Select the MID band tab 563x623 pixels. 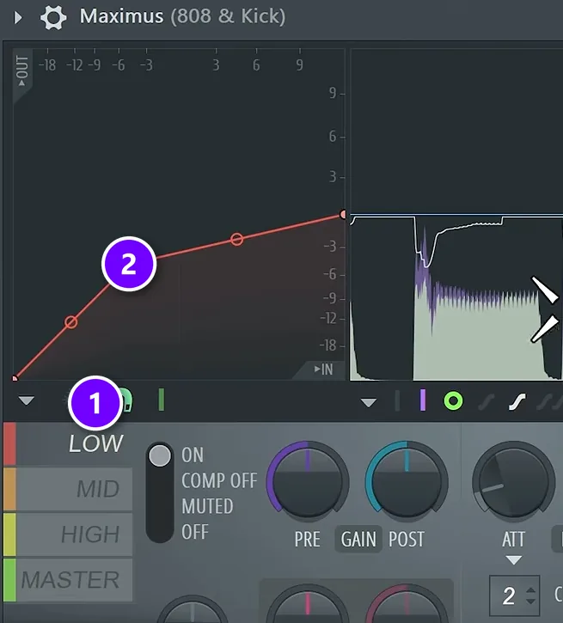tap(74, 489)
